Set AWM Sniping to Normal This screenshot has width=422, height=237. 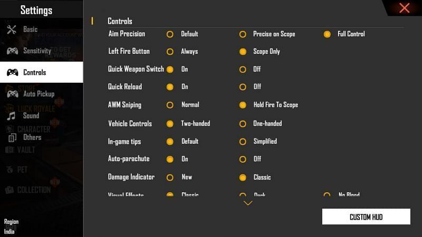point(170,105)
